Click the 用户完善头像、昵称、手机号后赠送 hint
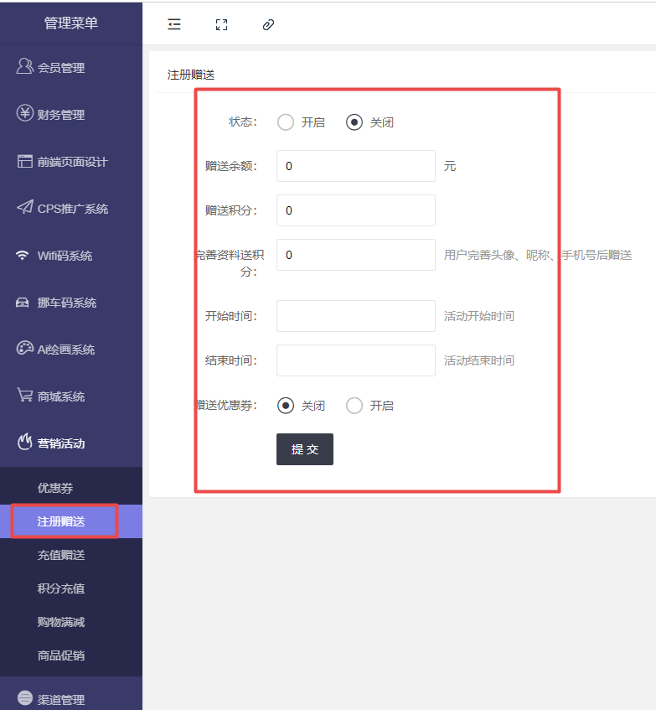 [x=538, y=255]
